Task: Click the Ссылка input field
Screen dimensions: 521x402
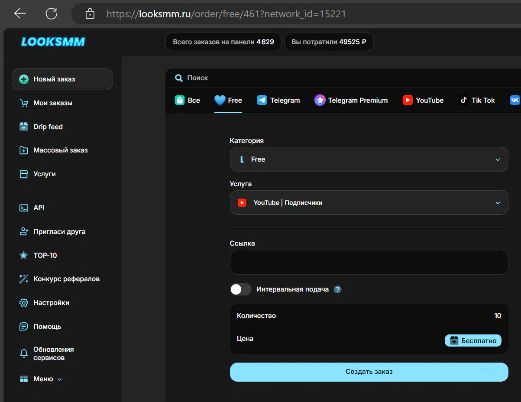Action: coord(369,262)
